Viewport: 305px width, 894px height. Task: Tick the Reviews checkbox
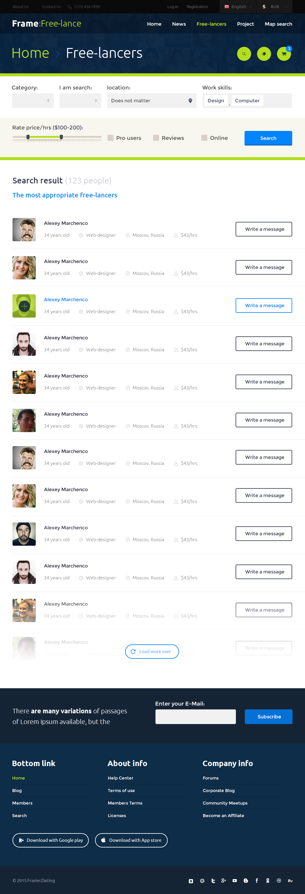pyautogui.click(x=156, y=138)
